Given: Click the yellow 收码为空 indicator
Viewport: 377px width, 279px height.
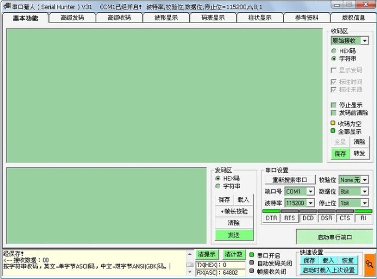Looking at the screenshot, I should click(333, 123).
